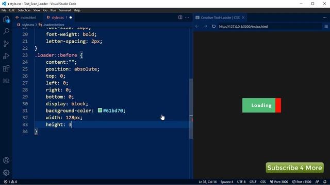Click the 'content:"";' line
Image resolution: width=330 pixels, height=185 pixels.
tap(61, 62)
